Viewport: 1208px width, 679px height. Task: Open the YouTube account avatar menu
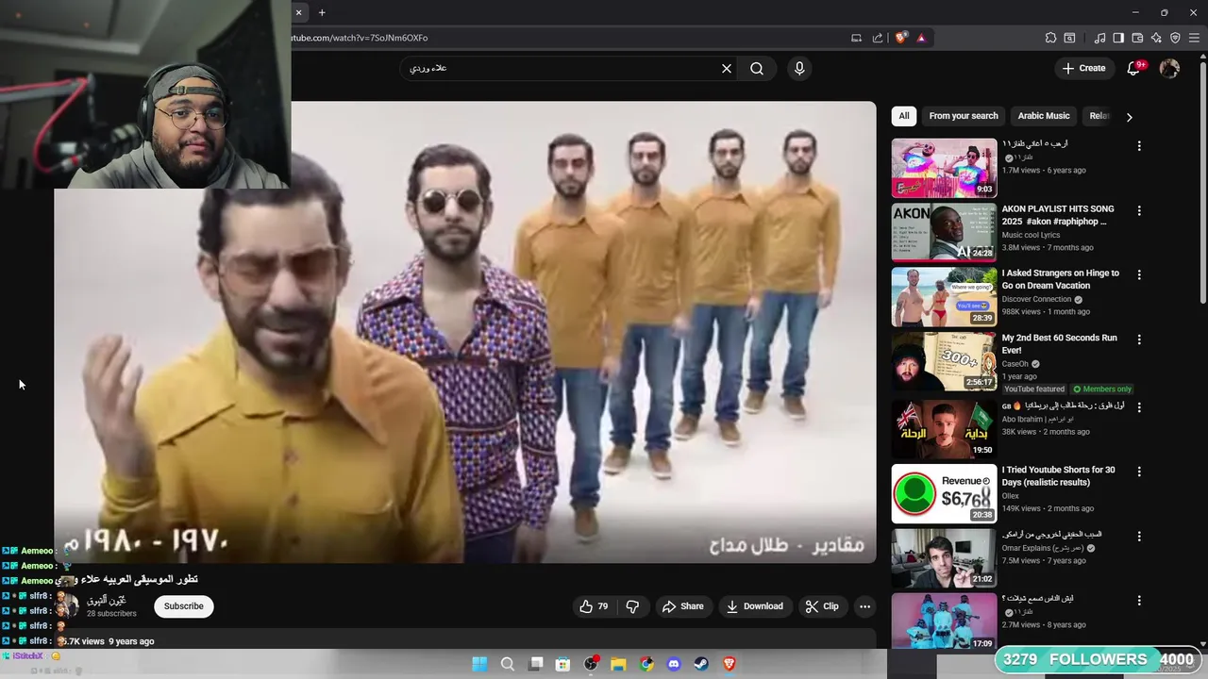1169,68
